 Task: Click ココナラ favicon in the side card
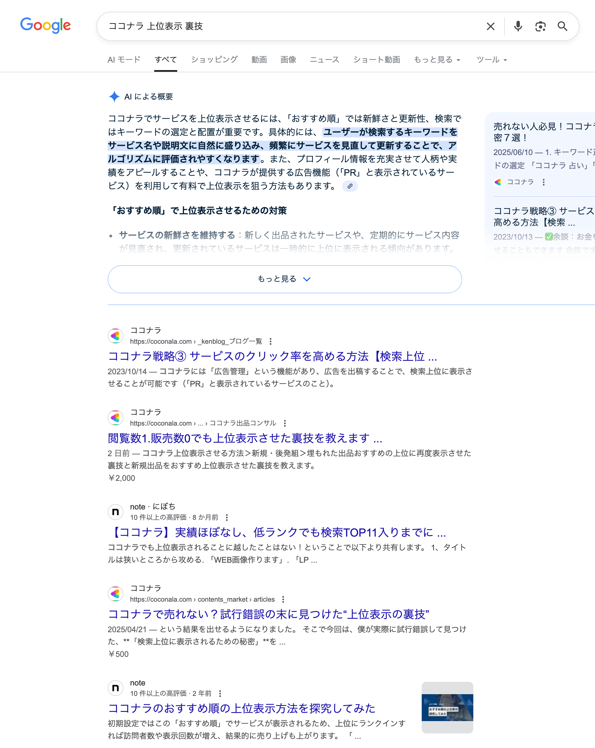[498, 182]
